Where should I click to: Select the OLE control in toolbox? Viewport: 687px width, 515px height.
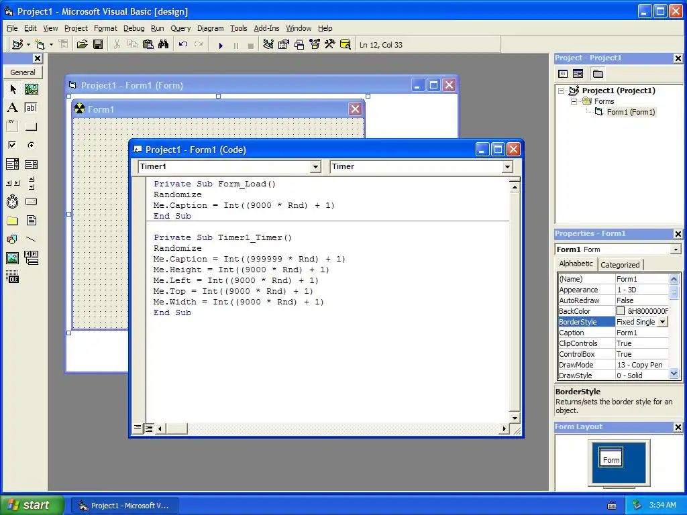(x=13, y=277)
